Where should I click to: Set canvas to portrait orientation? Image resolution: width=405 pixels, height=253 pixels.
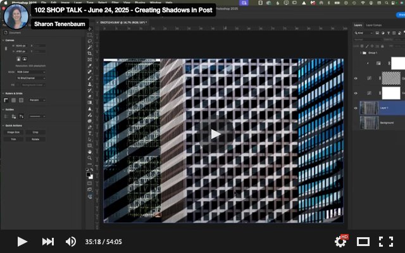click(x=18, y=59)
